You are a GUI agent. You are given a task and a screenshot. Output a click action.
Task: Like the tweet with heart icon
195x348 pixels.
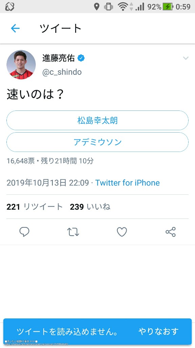point(122,232)
